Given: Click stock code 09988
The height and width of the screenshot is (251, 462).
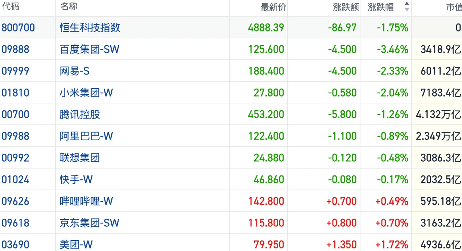Looking at the screenshot, I should point(16,136).
